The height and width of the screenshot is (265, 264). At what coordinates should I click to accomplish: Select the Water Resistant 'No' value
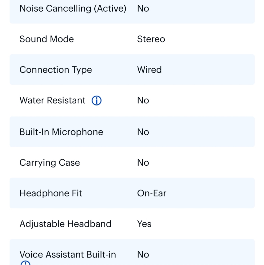pos(143,100)
